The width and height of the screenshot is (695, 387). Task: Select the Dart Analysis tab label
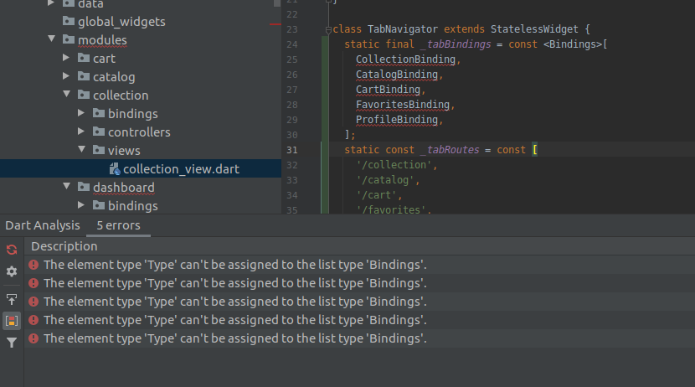pyautogui.click(x=43, y=225)
